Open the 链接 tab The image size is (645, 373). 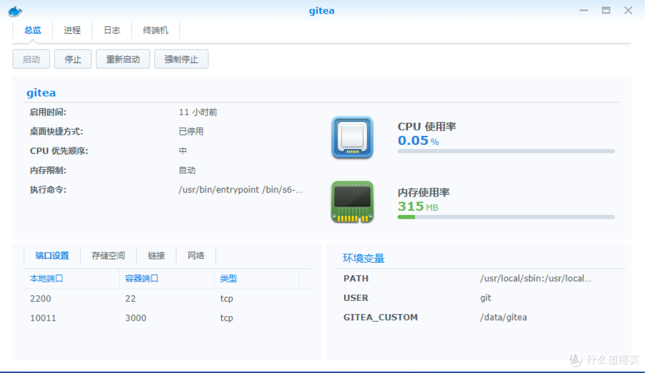(156, 255)
